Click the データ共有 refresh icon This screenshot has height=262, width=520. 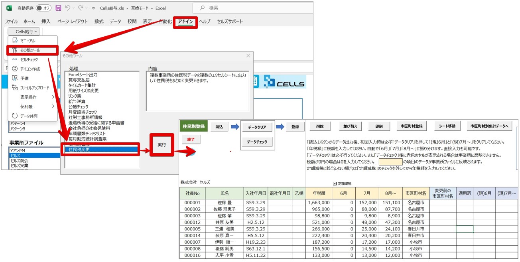pyautogui.click(x=15, y=116)
